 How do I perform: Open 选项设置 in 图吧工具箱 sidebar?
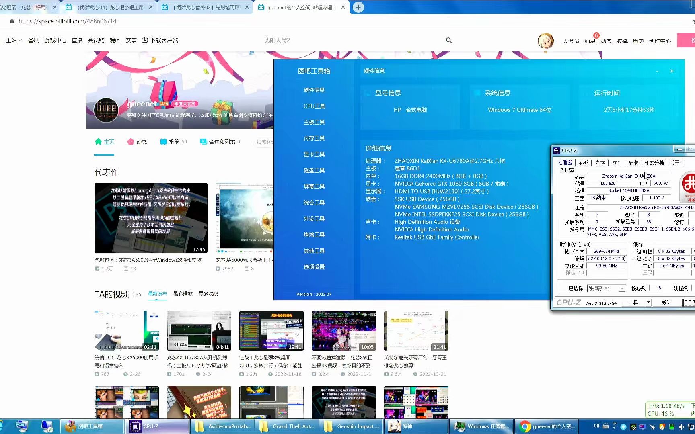point(314,267)
